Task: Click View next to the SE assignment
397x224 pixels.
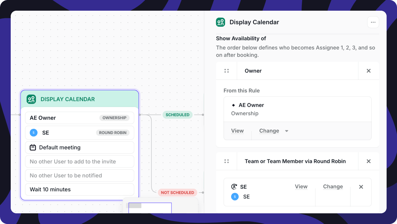Action: click(301, 187)
